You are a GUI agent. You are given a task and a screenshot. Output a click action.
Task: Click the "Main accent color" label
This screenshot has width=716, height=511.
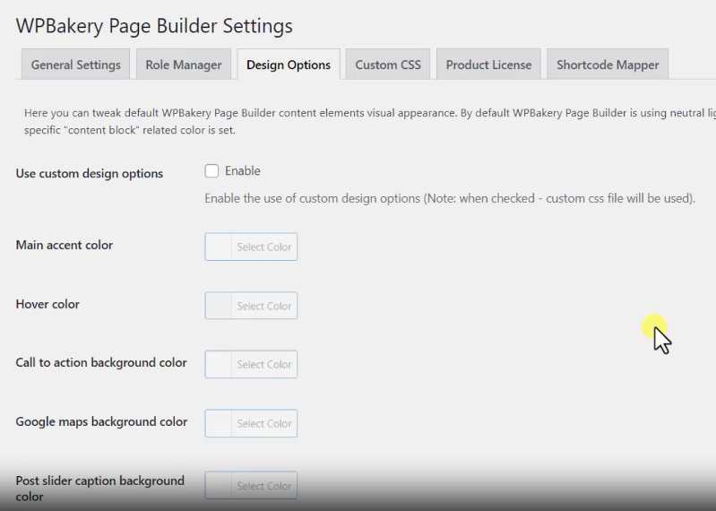pyautogui.click(x=65, y=246)
